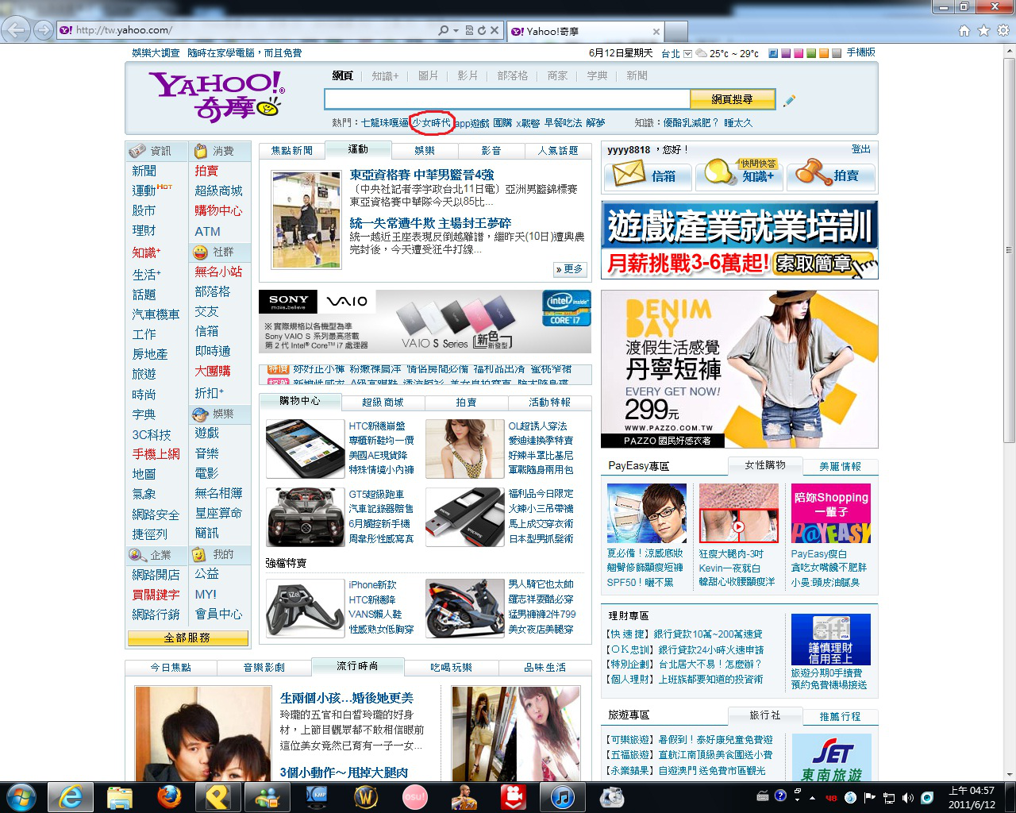Image resolution: width=1016 pixels, height=813 pixels.
Task: Open the 拍賣 gavel icon
Action: (813, 171)
